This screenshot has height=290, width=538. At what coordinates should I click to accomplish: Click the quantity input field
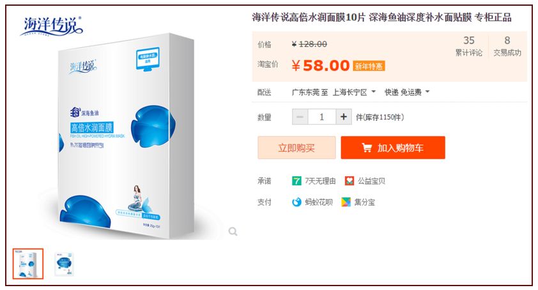click(x=322, y=117)
